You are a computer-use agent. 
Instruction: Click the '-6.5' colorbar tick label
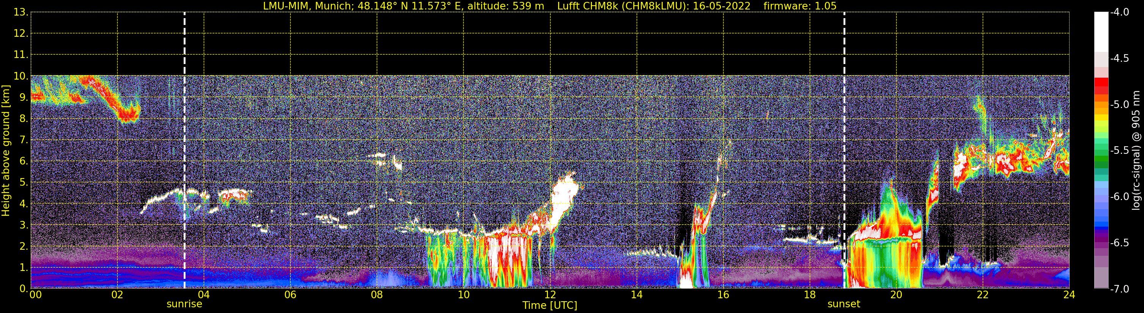(x=1119, y=243)
